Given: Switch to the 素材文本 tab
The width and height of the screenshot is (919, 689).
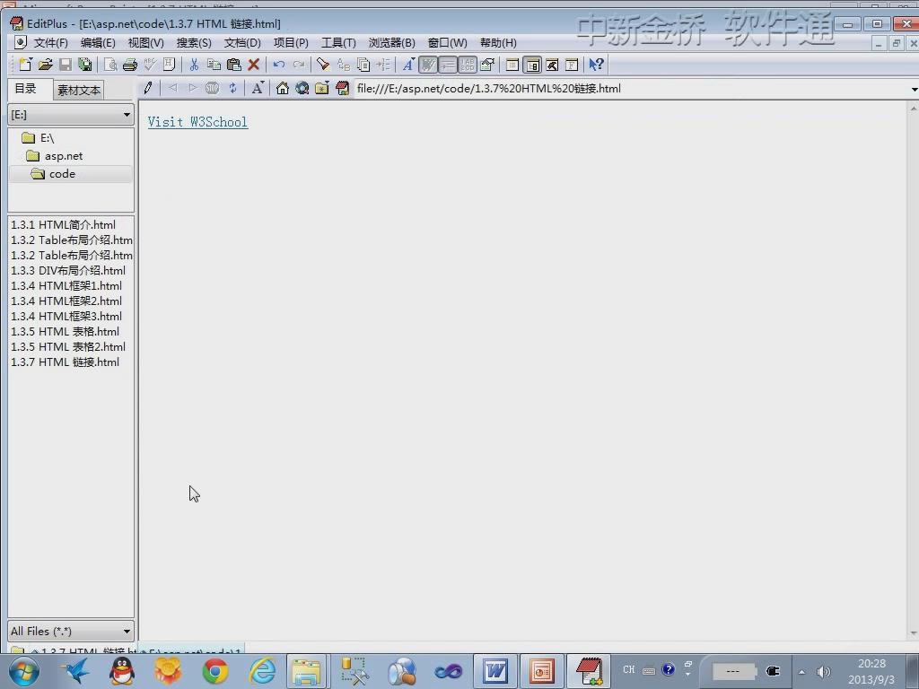Looking at the screenshot, I should pyautogui.click(x=79, y=91).
